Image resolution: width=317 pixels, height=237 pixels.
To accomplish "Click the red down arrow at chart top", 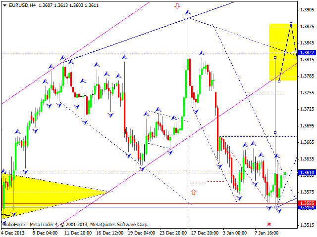I will click(177, 5).
